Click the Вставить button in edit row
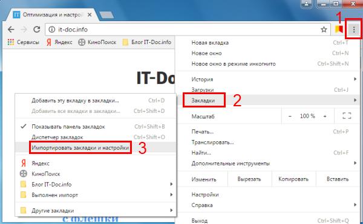 click(338, 179)
